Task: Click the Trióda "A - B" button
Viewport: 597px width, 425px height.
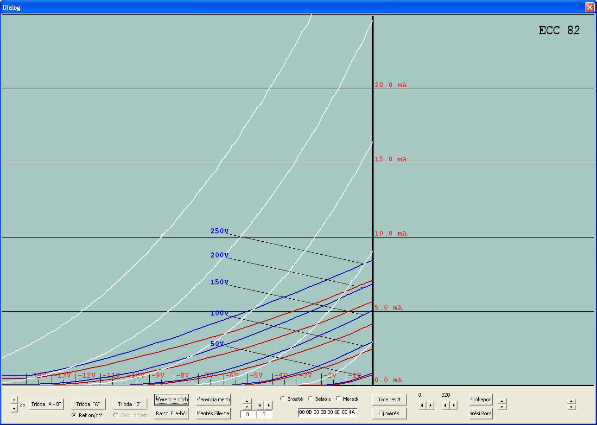Action: coord(46,404)
